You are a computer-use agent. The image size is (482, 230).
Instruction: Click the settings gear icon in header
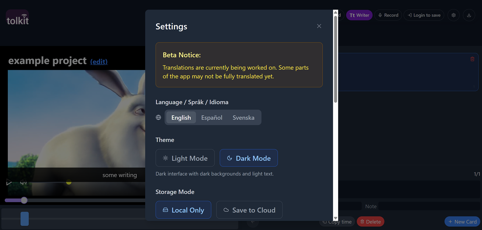453,15
